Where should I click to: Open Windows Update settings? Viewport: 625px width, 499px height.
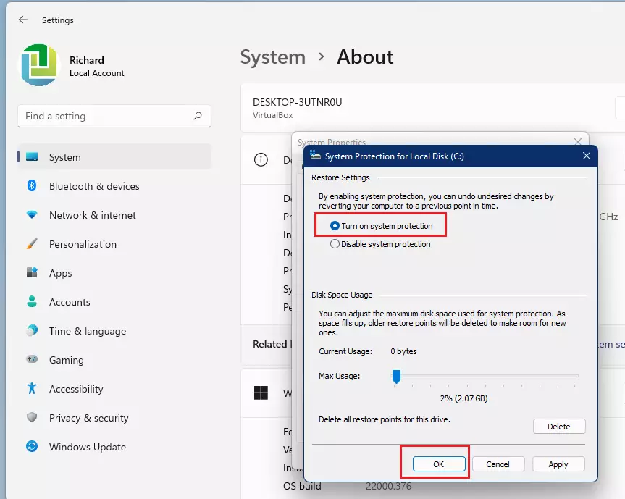pos(114,447)
